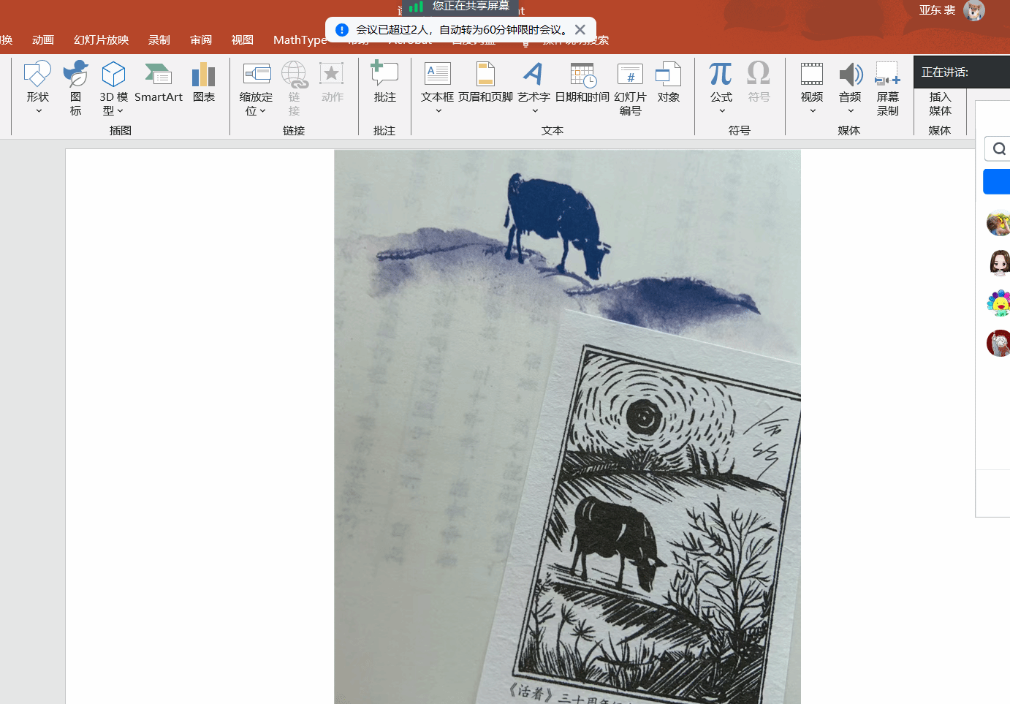The height and width of the screenshot is (704, 1010).
Task: Start 屏幕录制 screen recording
Action: (x=887, y=88)
